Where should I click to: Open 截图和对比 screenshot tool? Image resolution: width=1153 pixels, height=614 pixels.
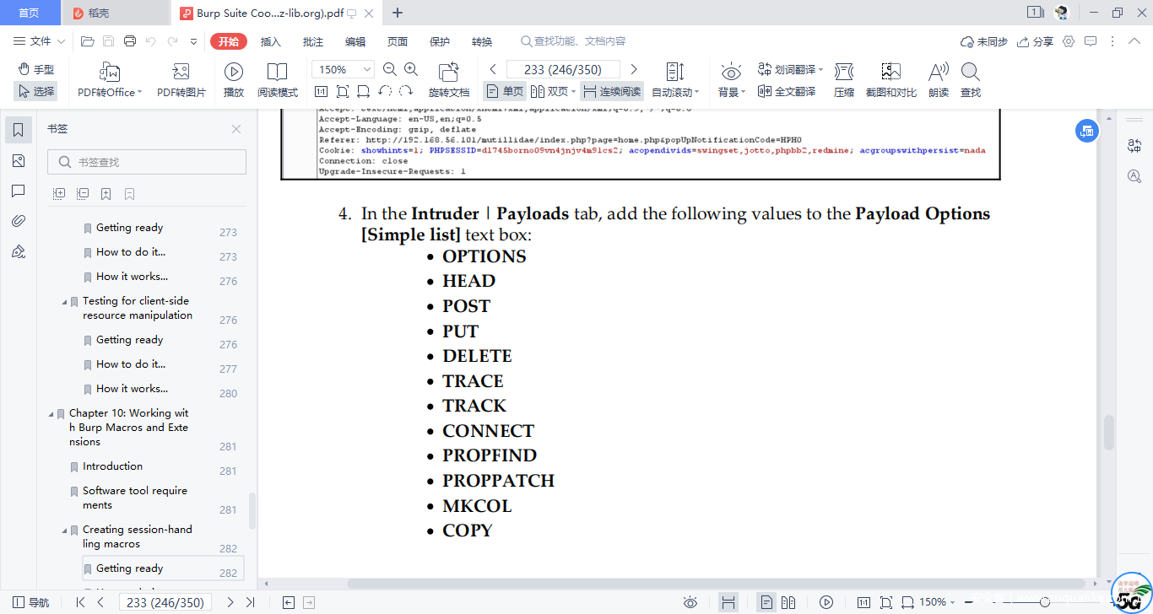[x=890, y=73]
